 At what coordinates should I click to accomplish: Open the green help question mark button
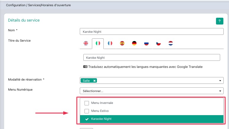point(220,21)
